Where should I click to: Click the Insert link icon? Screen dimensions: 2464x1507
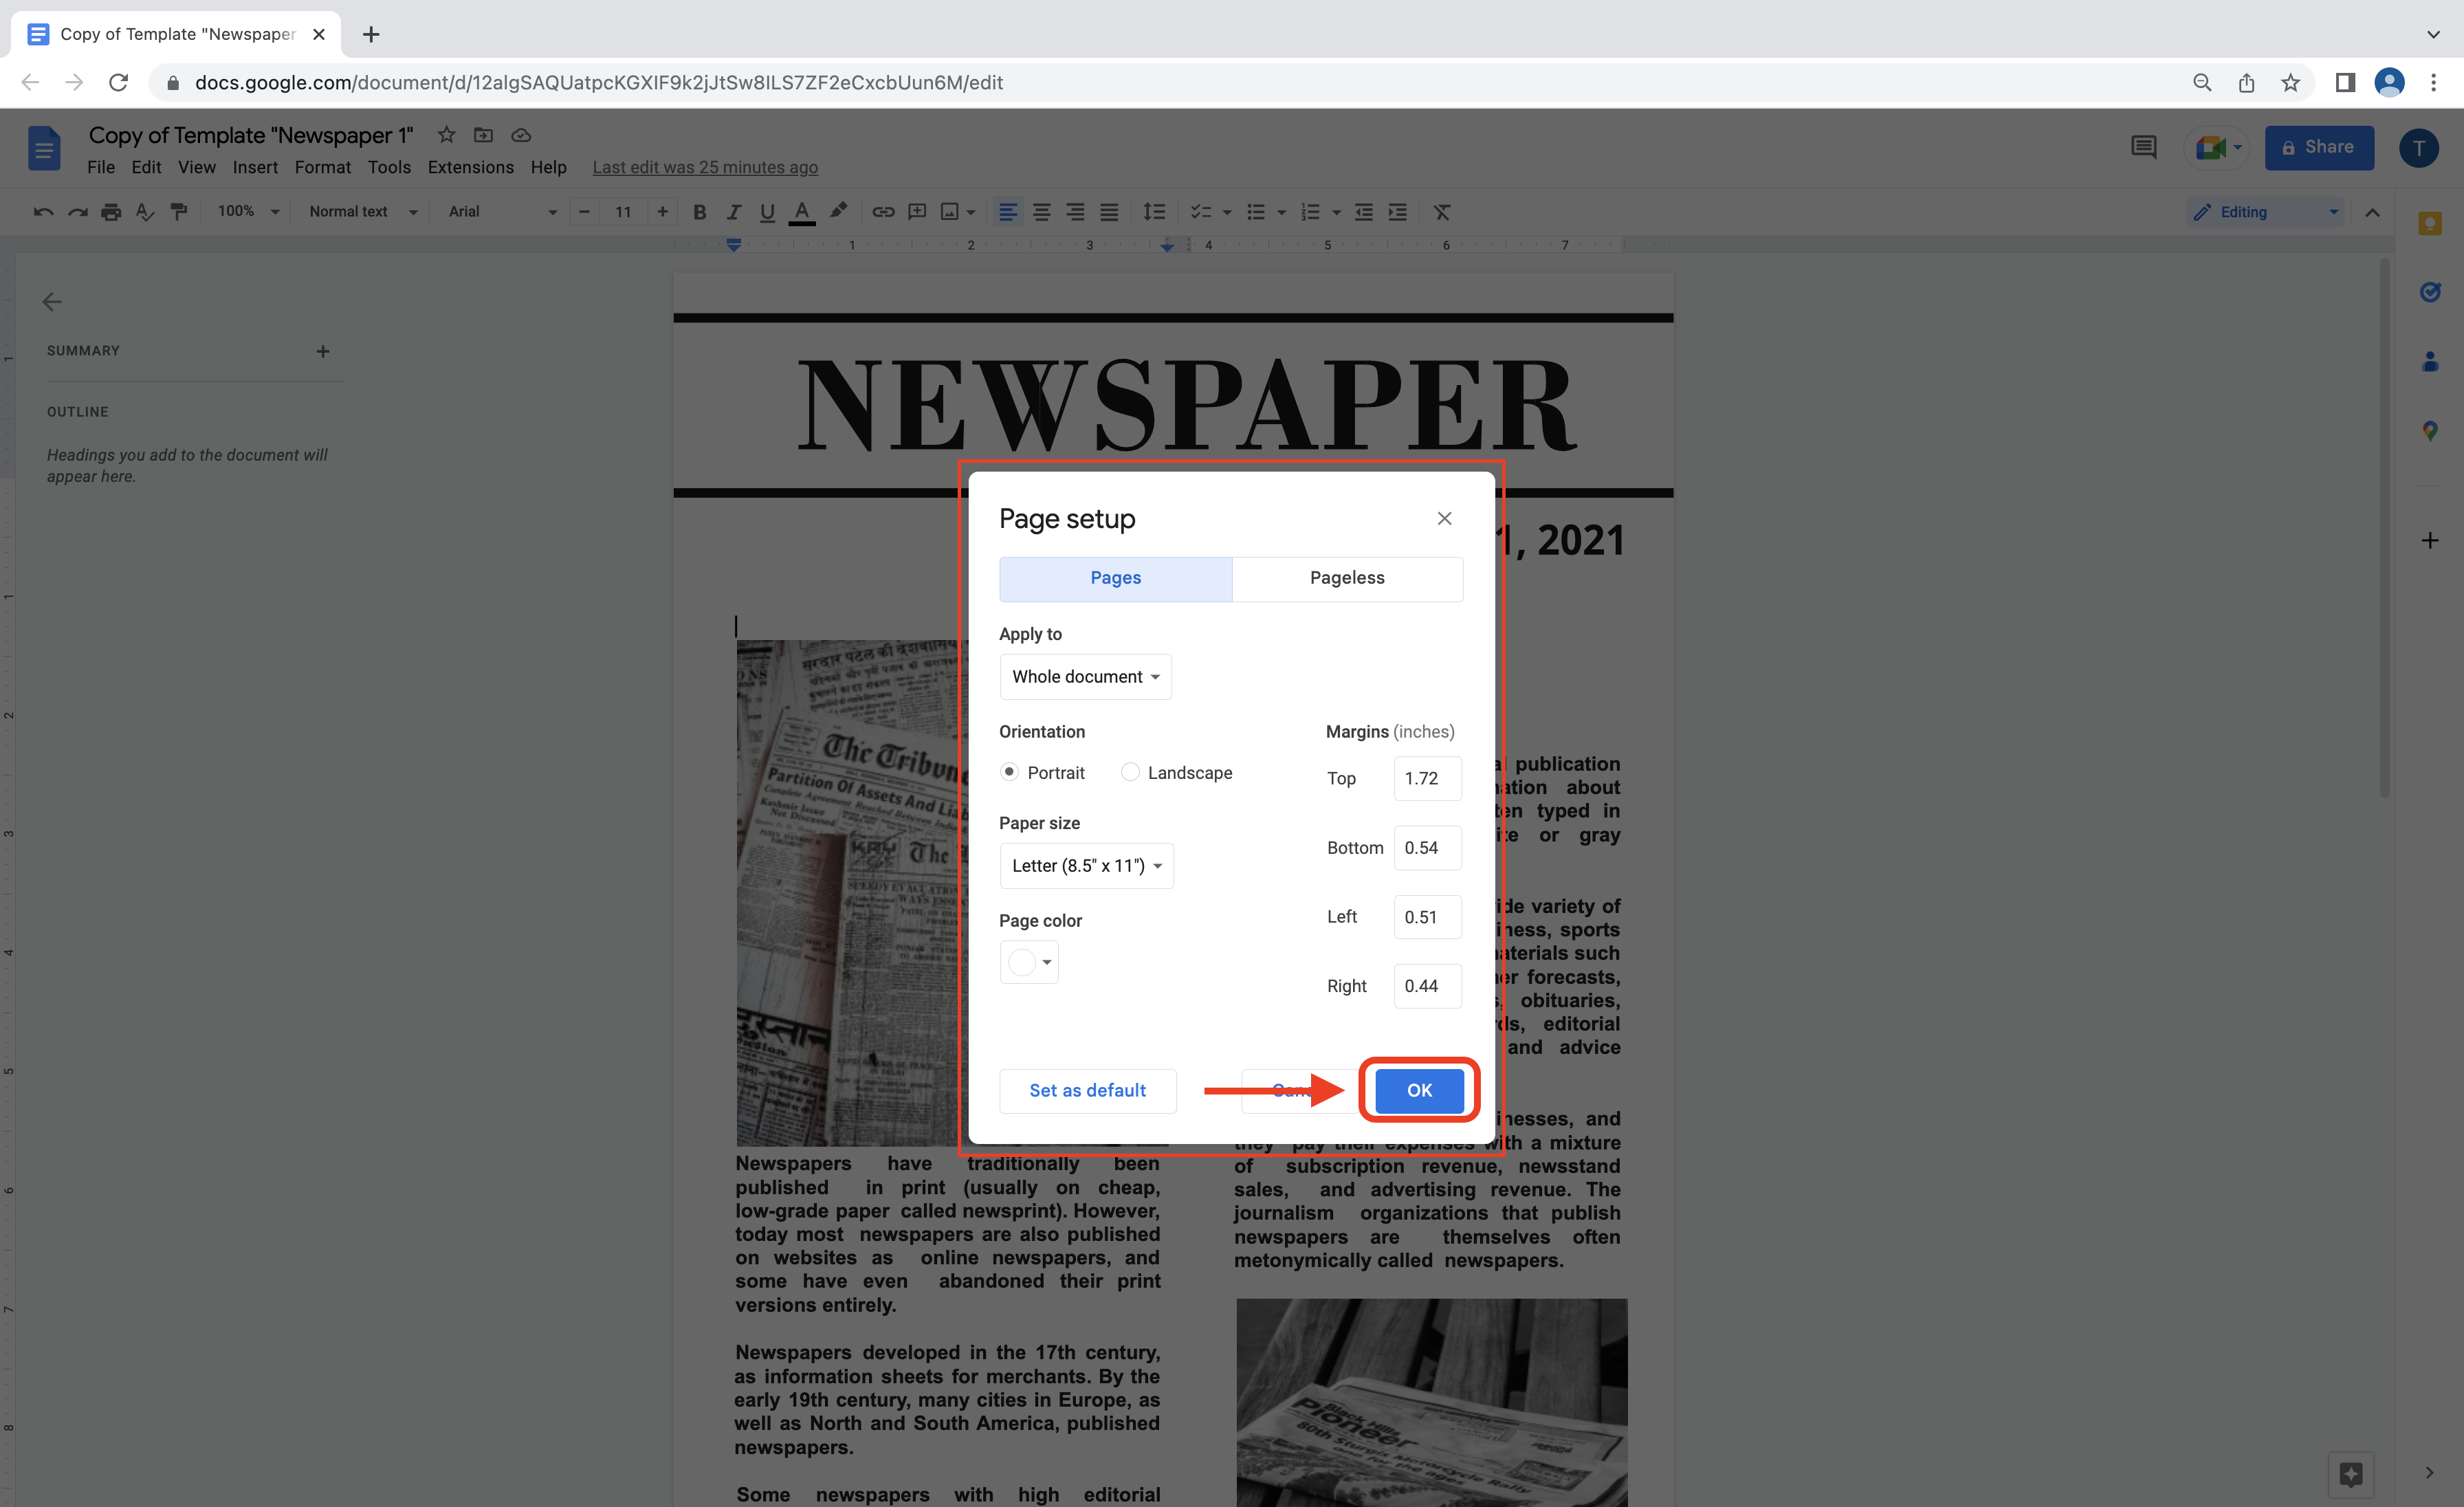click(883, 211)
